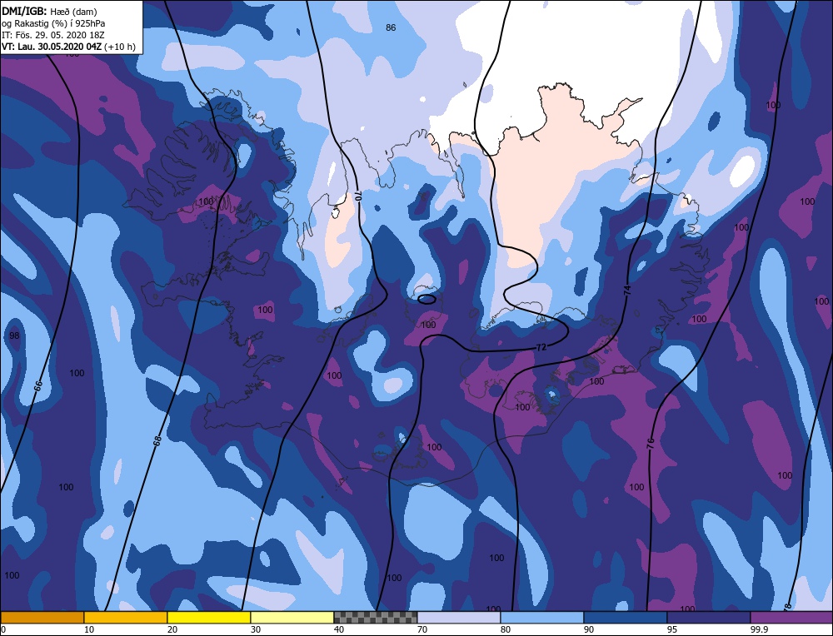Click the 70 contour label

click(x=357, y=196)
